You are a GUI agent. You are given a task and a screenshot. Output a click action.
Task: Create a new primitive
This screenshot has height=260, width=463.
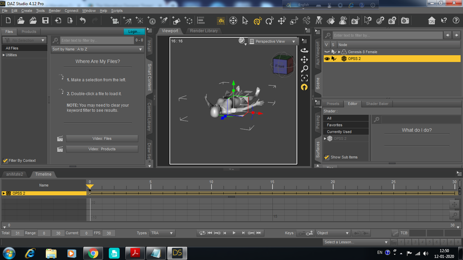tap(177, 21)
